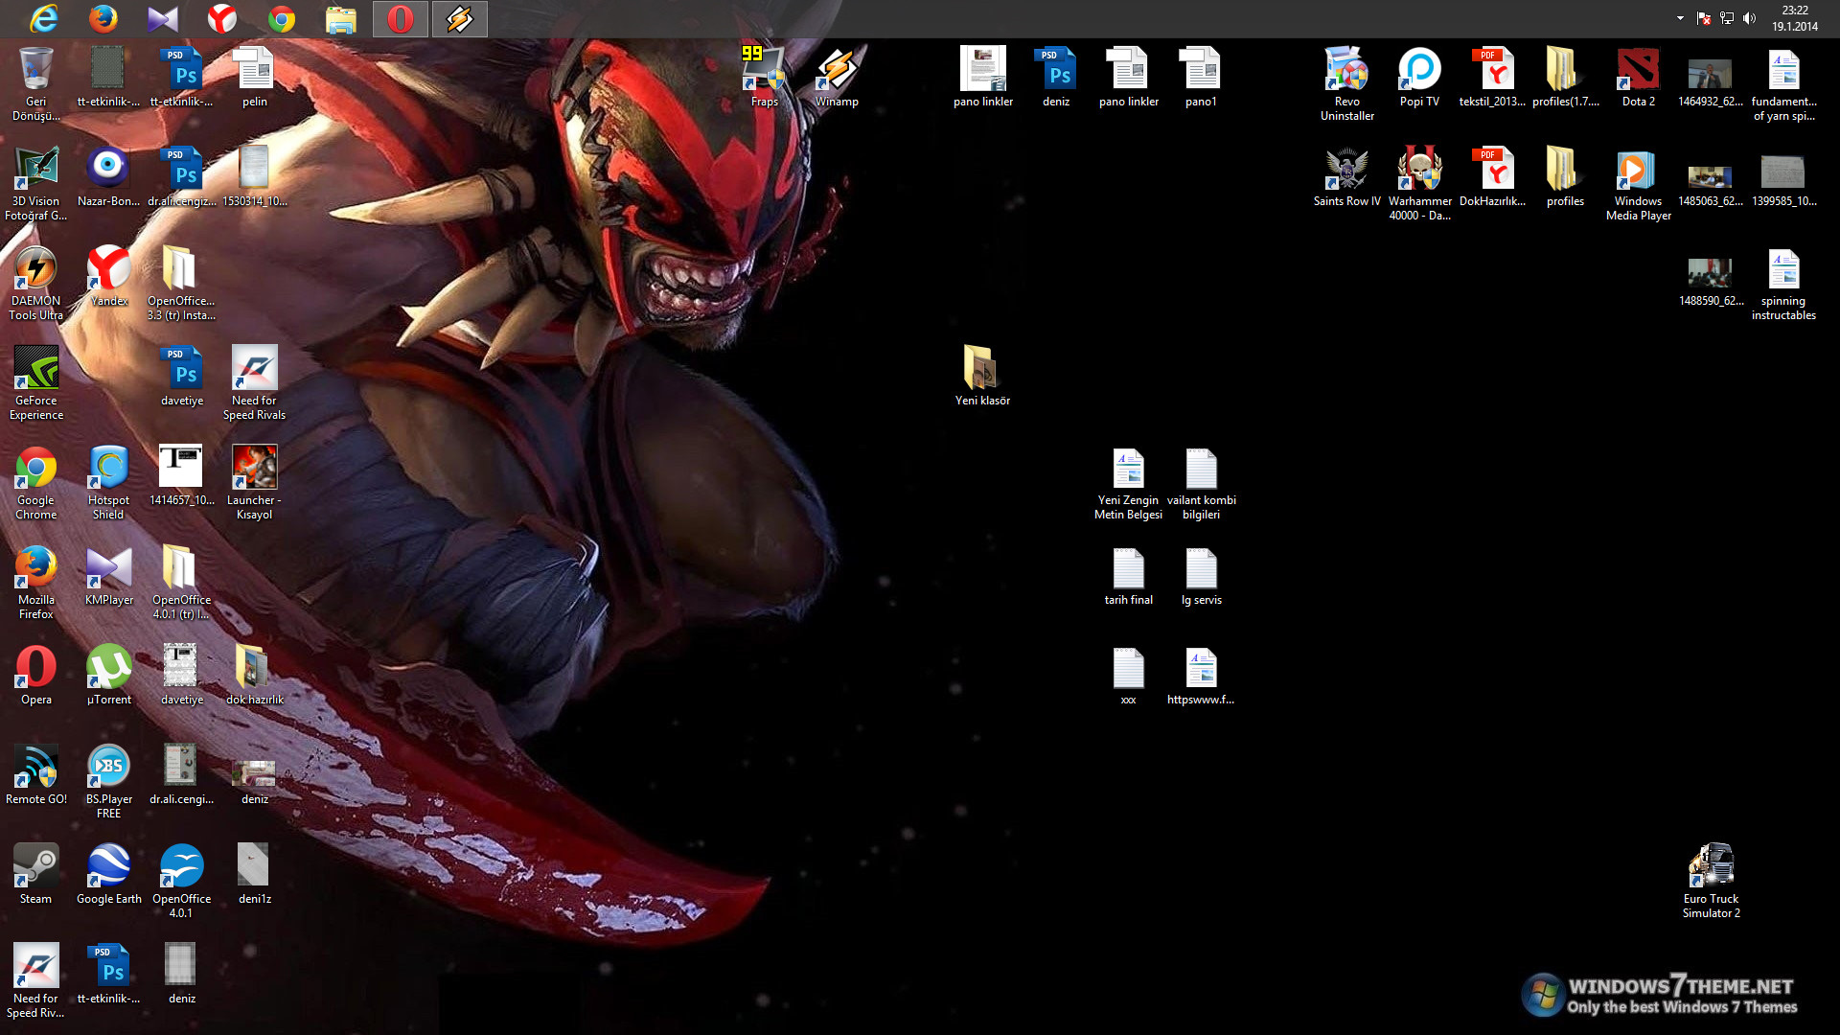Open the Opera desktop shortcut
This screenshot has width=1840, height=1035.
click(36, 676)
